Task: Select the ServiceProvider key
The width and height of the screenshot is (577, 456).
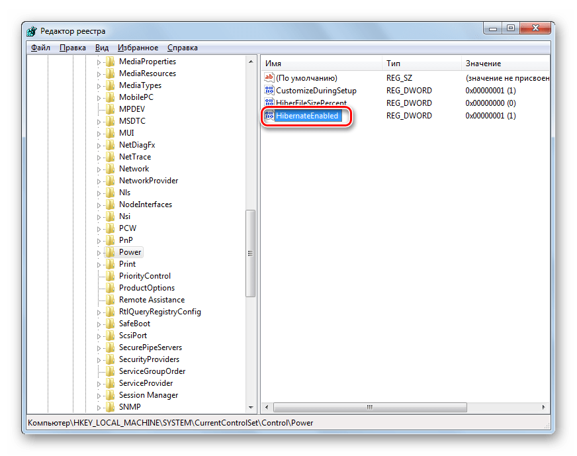Action: (146, 383)
